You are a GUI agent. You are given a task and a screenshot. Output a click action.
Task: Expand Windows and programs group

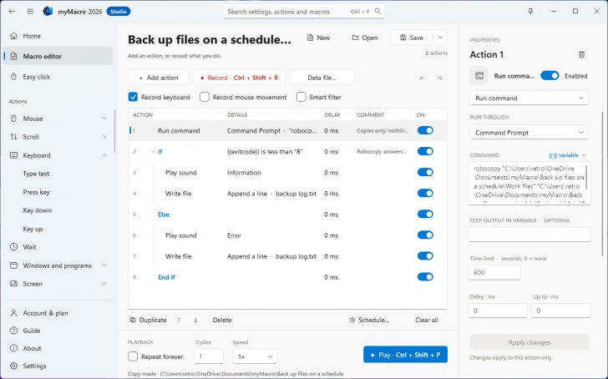point(104,265)
